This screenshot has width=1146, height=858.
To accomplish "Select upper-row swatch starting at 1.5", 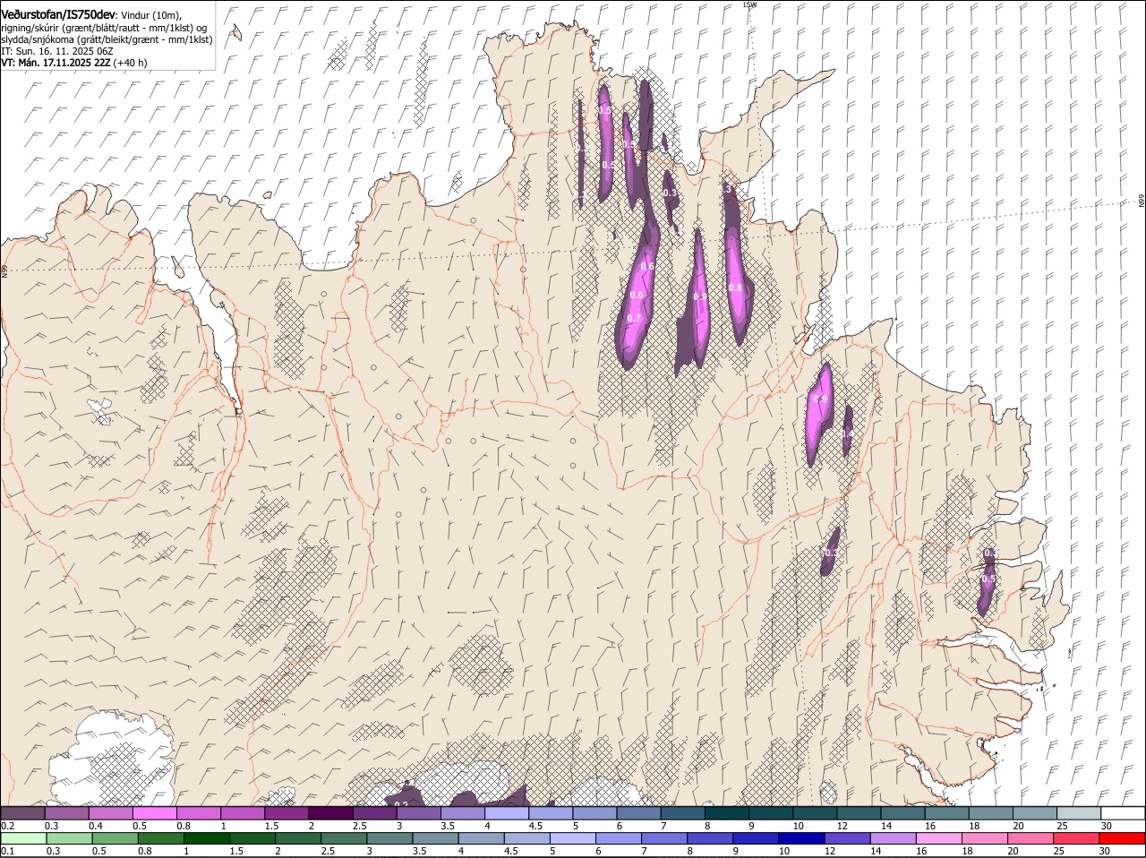I will tap(286, 813).
